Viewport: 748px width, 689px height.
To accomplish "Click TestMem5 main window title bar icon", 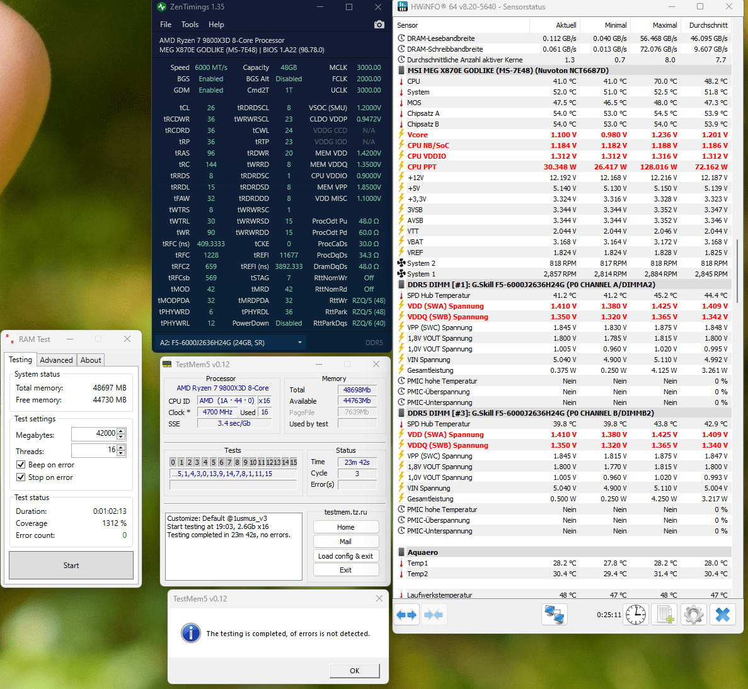I will click(x=167, y=364).
